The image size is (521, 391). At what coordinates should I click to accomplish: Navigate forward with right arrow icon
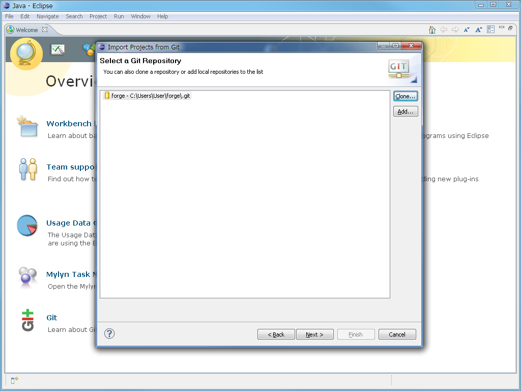tap(455, 30)
